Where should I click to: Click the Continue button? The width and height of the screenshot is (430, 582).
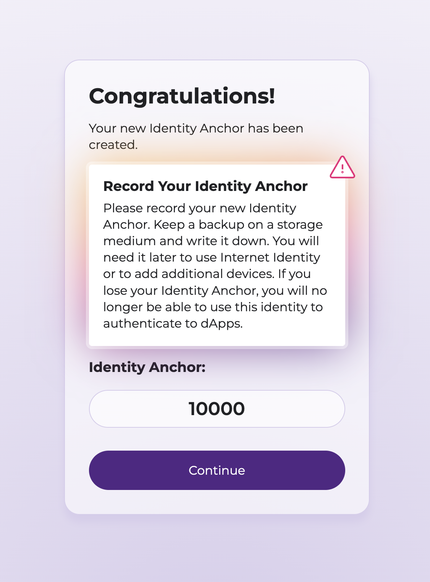tap(217, 470)
